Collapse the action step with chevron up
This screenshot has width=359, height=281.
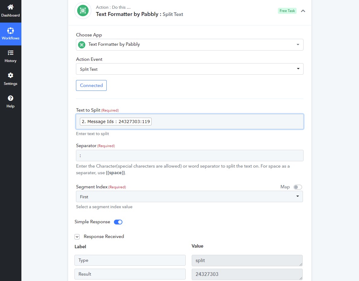(303, 11)
